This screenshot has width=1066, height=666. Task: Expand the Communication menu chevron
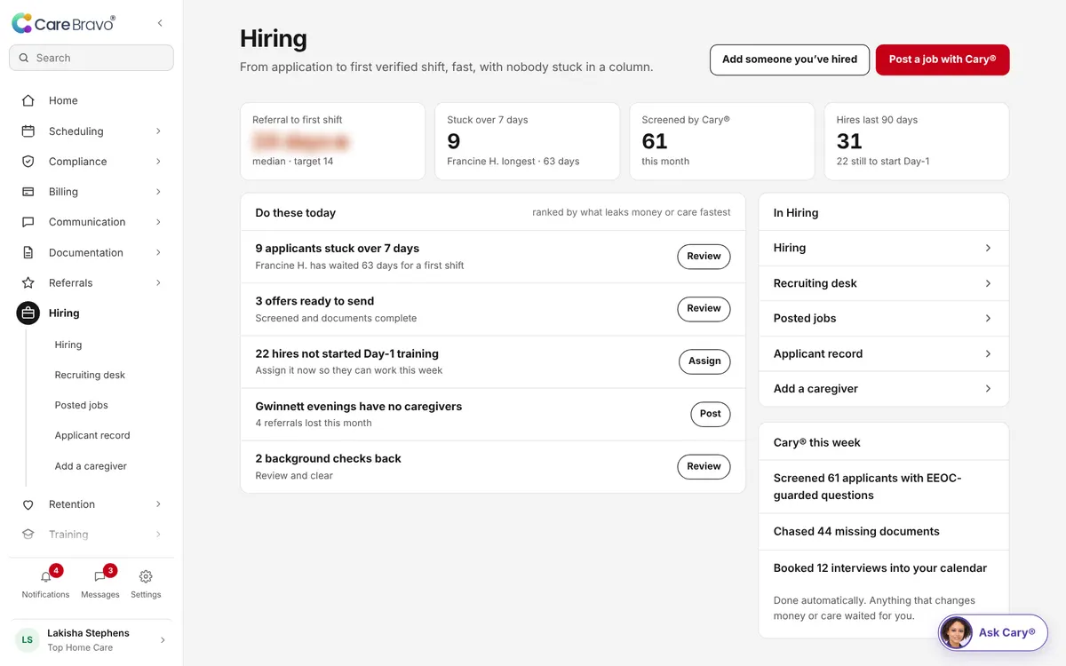[x=159, y=222]
